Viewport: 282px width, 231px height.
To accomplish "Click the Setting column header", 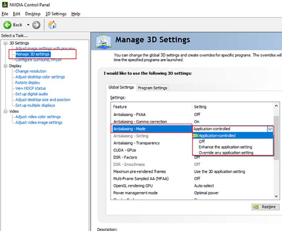I will click(x=233, y=107).
